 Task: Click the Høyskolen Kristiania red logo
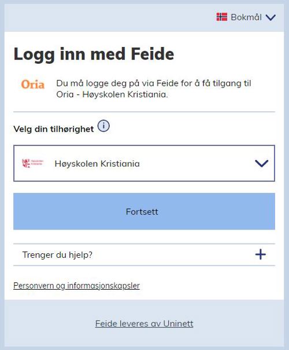[32, 163]
